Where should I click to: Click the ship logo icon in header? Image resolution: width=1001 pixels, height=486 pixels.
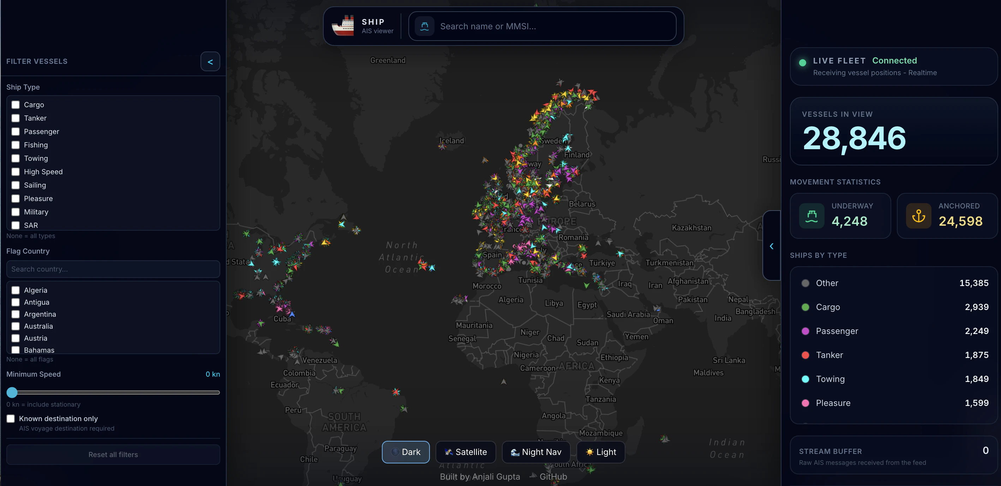343,26
